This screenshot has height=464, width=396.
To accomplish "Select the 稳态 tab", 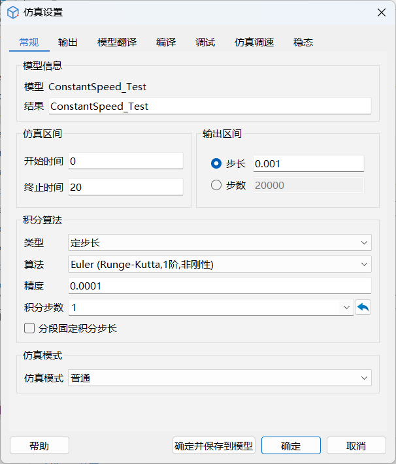I will (303, 42).
